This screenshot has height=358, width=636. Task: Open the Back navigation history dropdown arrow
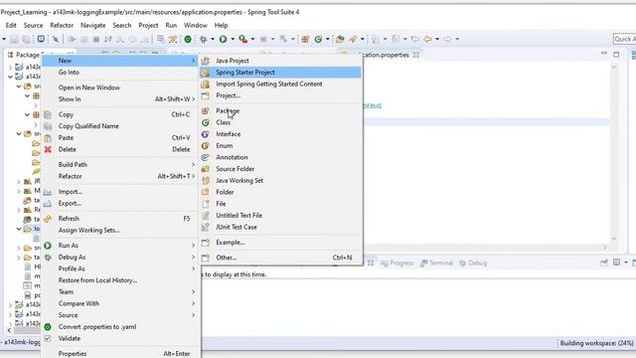pyautogui.click(x=437, y=39)
